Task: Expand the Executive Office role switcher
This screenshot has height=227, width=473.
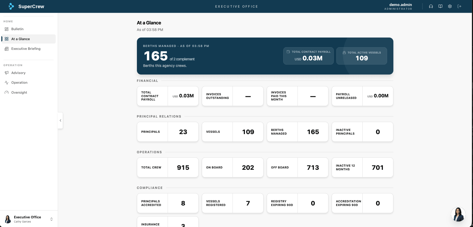Action: [x=52, y=219]
